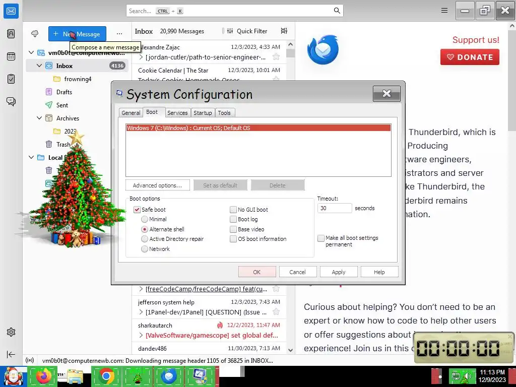Image resolution: width=516 pixels, height=387 pixels.
Task: Star the freeCodeCamp feat message
Action: click(x=276, y=289)
